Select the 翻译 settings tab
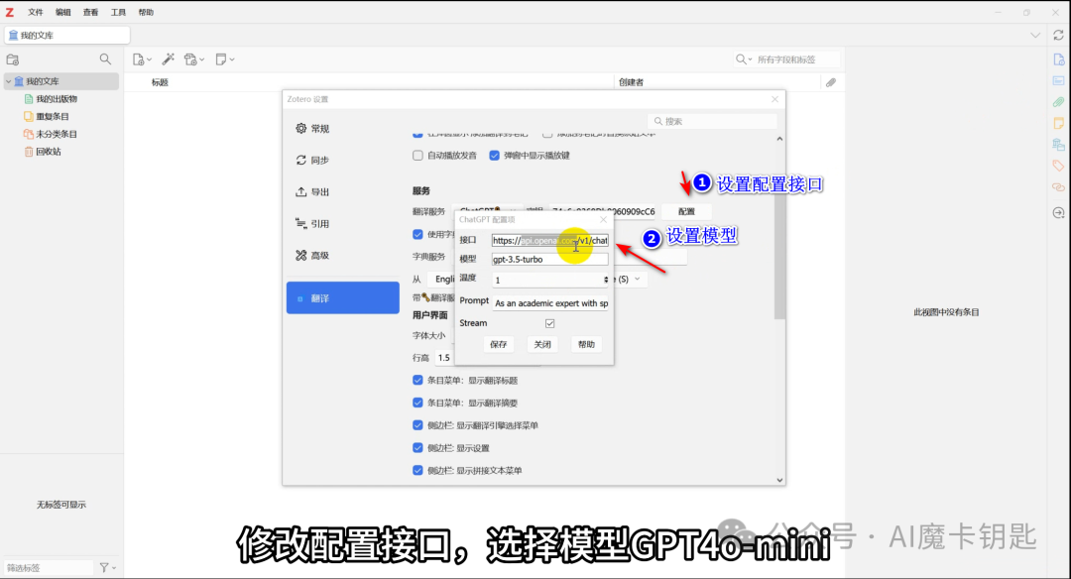1071x579 pixels. pyautogui.click(x=343, y=298)
